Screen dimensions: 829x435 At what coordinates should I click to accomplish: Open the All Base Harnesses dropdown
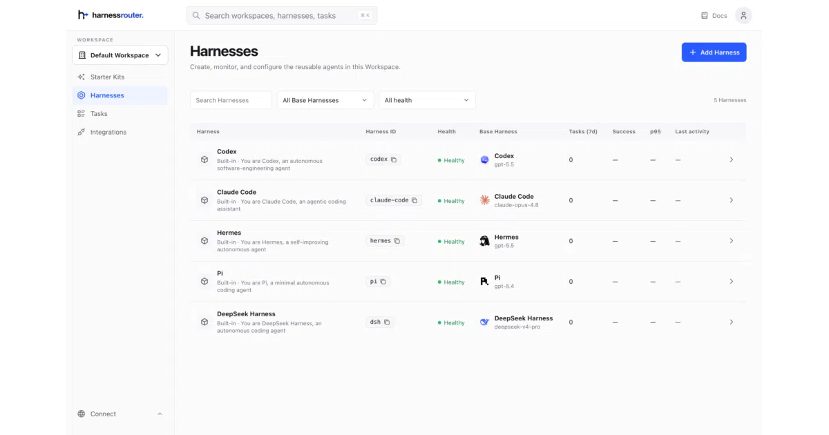point(325,100)
